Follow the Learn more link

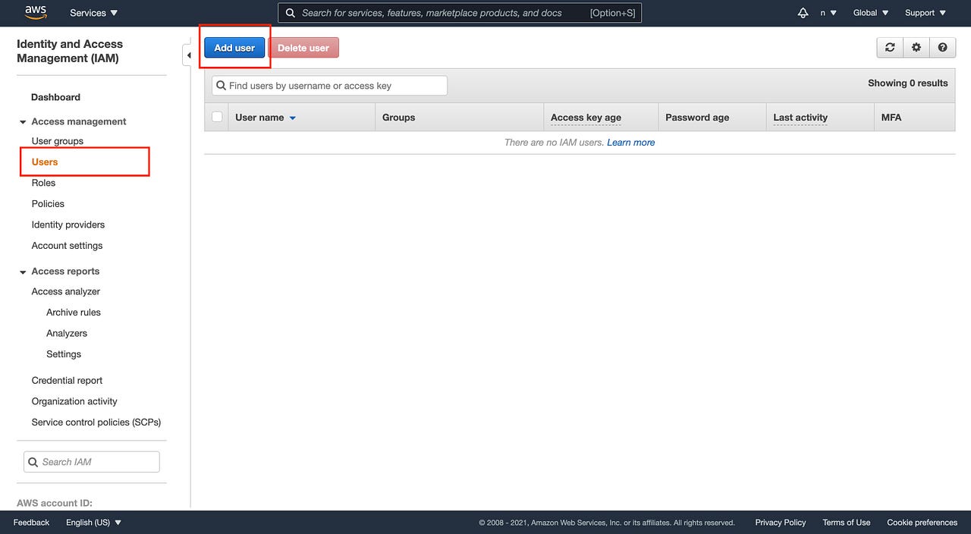point(631,143)
